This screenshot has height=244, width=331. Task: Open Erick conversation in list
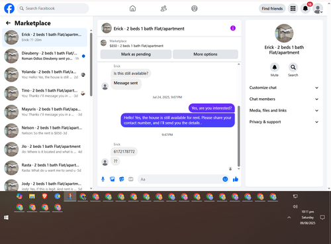(44, 37)
